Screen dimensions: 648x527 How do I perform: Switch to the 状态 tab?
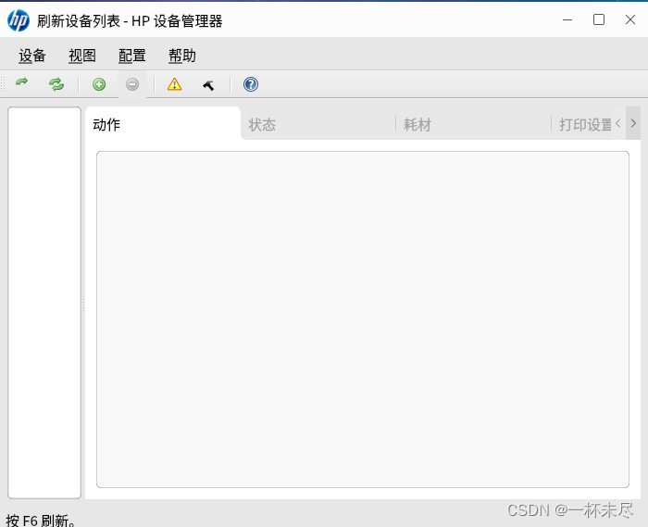click(x=318, y=124)
